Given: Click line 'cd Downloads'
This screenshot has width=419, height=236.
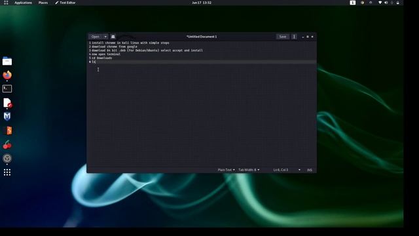Looking at the screenshot, I should pyautogui.click(x=102, y=58).
